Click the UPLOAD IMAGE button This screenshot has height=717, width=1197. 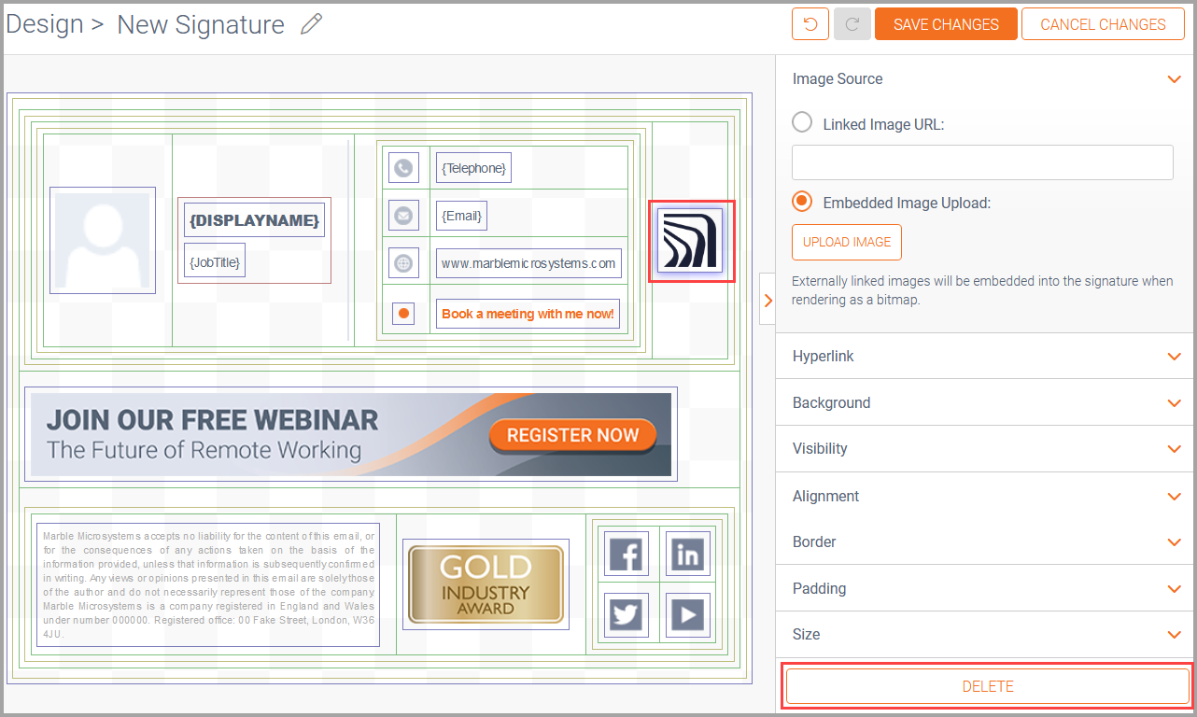pyautogui.click(x=847, y=242)
